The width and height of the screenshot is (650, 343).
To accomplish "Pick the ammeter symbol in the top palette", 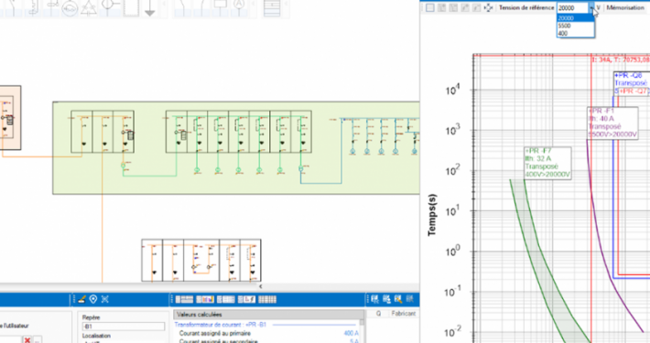I will pyautogui.click(x=238, y=5).
